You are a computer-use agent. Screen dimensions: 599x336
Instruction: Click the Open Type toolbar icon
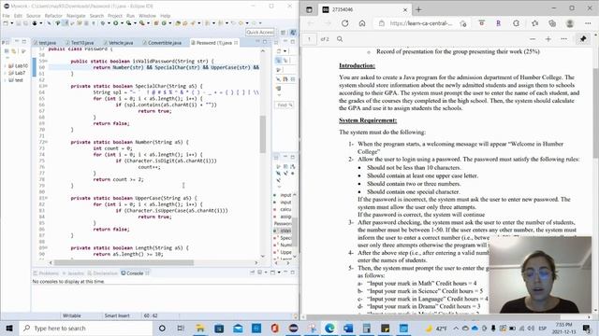coord(178,23)
